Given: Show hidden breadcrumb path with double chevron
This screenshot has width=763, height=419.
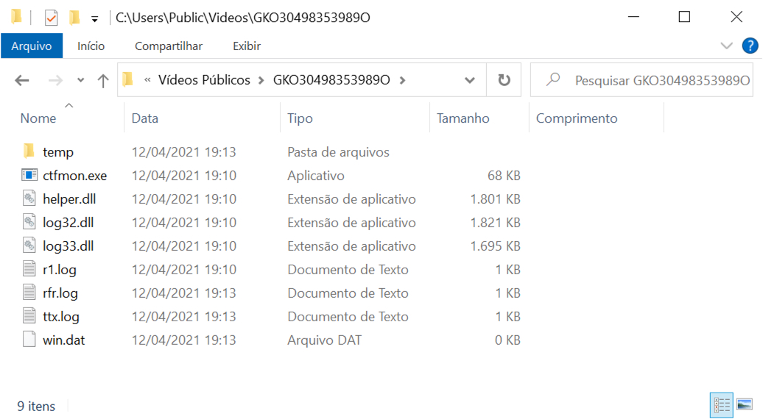Looking at the screenshot, I should (147, 80).
